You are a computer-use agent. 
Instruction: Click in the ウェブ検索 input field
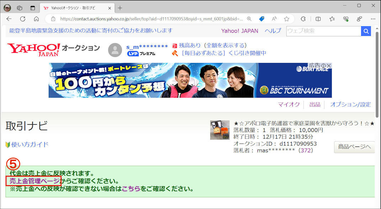323,31
